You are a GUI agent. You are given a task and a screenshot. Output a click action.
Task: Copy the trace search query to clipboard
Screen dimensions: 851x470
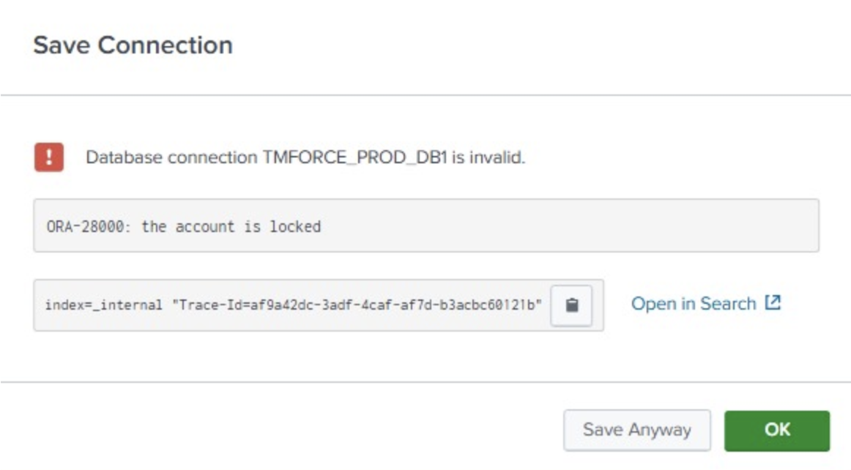point(571,305)
